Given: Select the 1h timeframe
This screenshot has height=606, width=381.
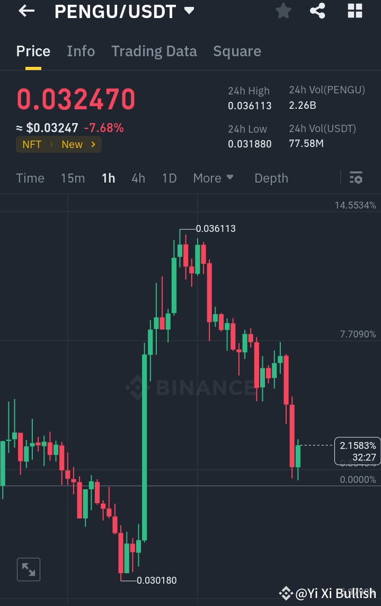Looking at the screenshot, I should (x=108, y=178).
